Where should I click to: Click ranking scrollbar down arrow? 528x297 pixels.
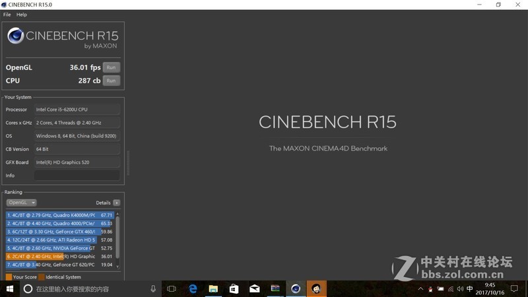(117, 267)
